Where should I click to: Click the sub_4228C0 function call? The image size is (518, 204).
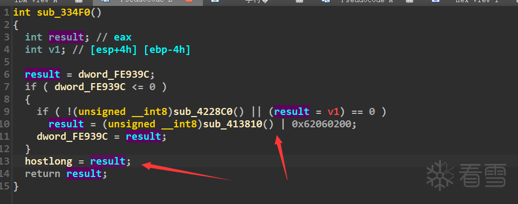pyautogui.click(x=202, y=112)
